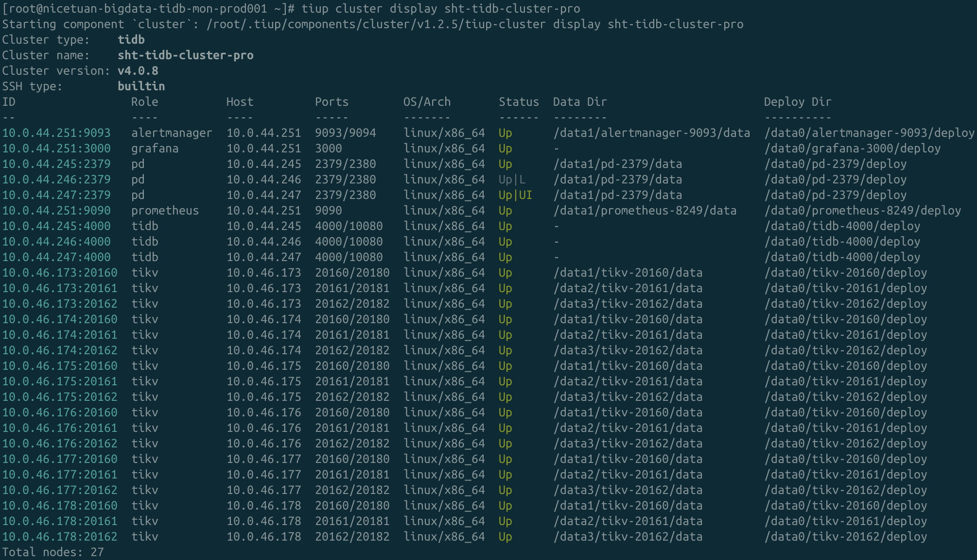This screenshot has width=977, height=560.
Task: Click the ID 10.0.46.176:20160
Action: 60,412
